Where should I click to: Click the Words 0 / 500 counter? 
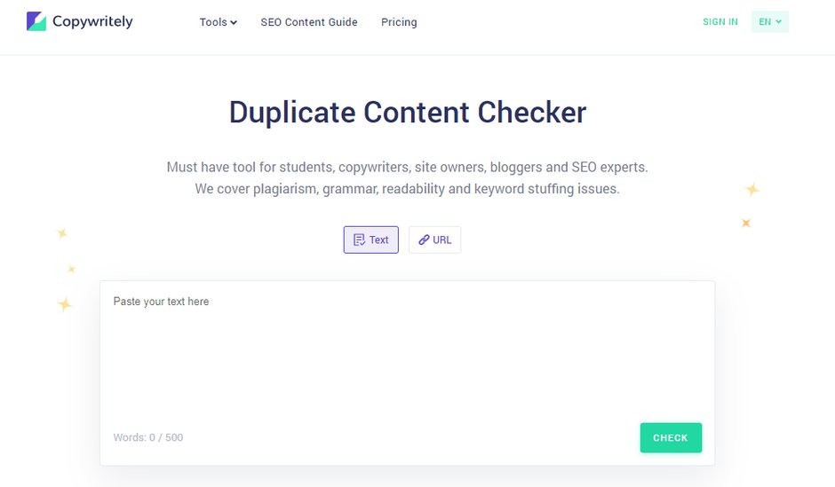pos(148,437)
